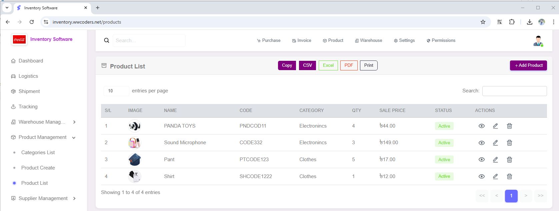
Task: Click the Add Product button
Action: point(528,65)
